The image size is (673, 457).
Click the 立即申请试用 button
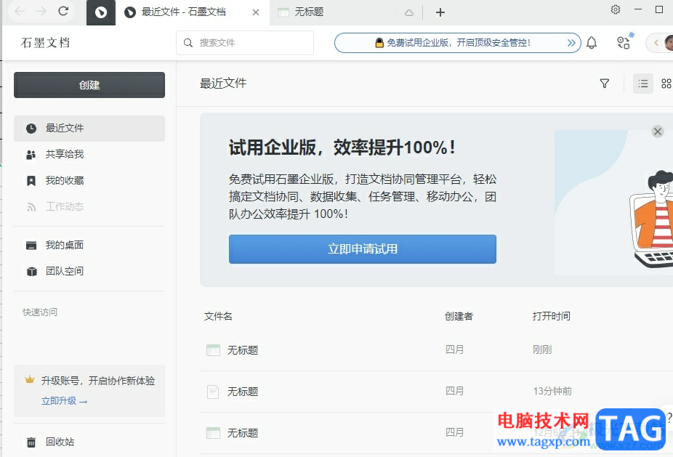[362, 249]
